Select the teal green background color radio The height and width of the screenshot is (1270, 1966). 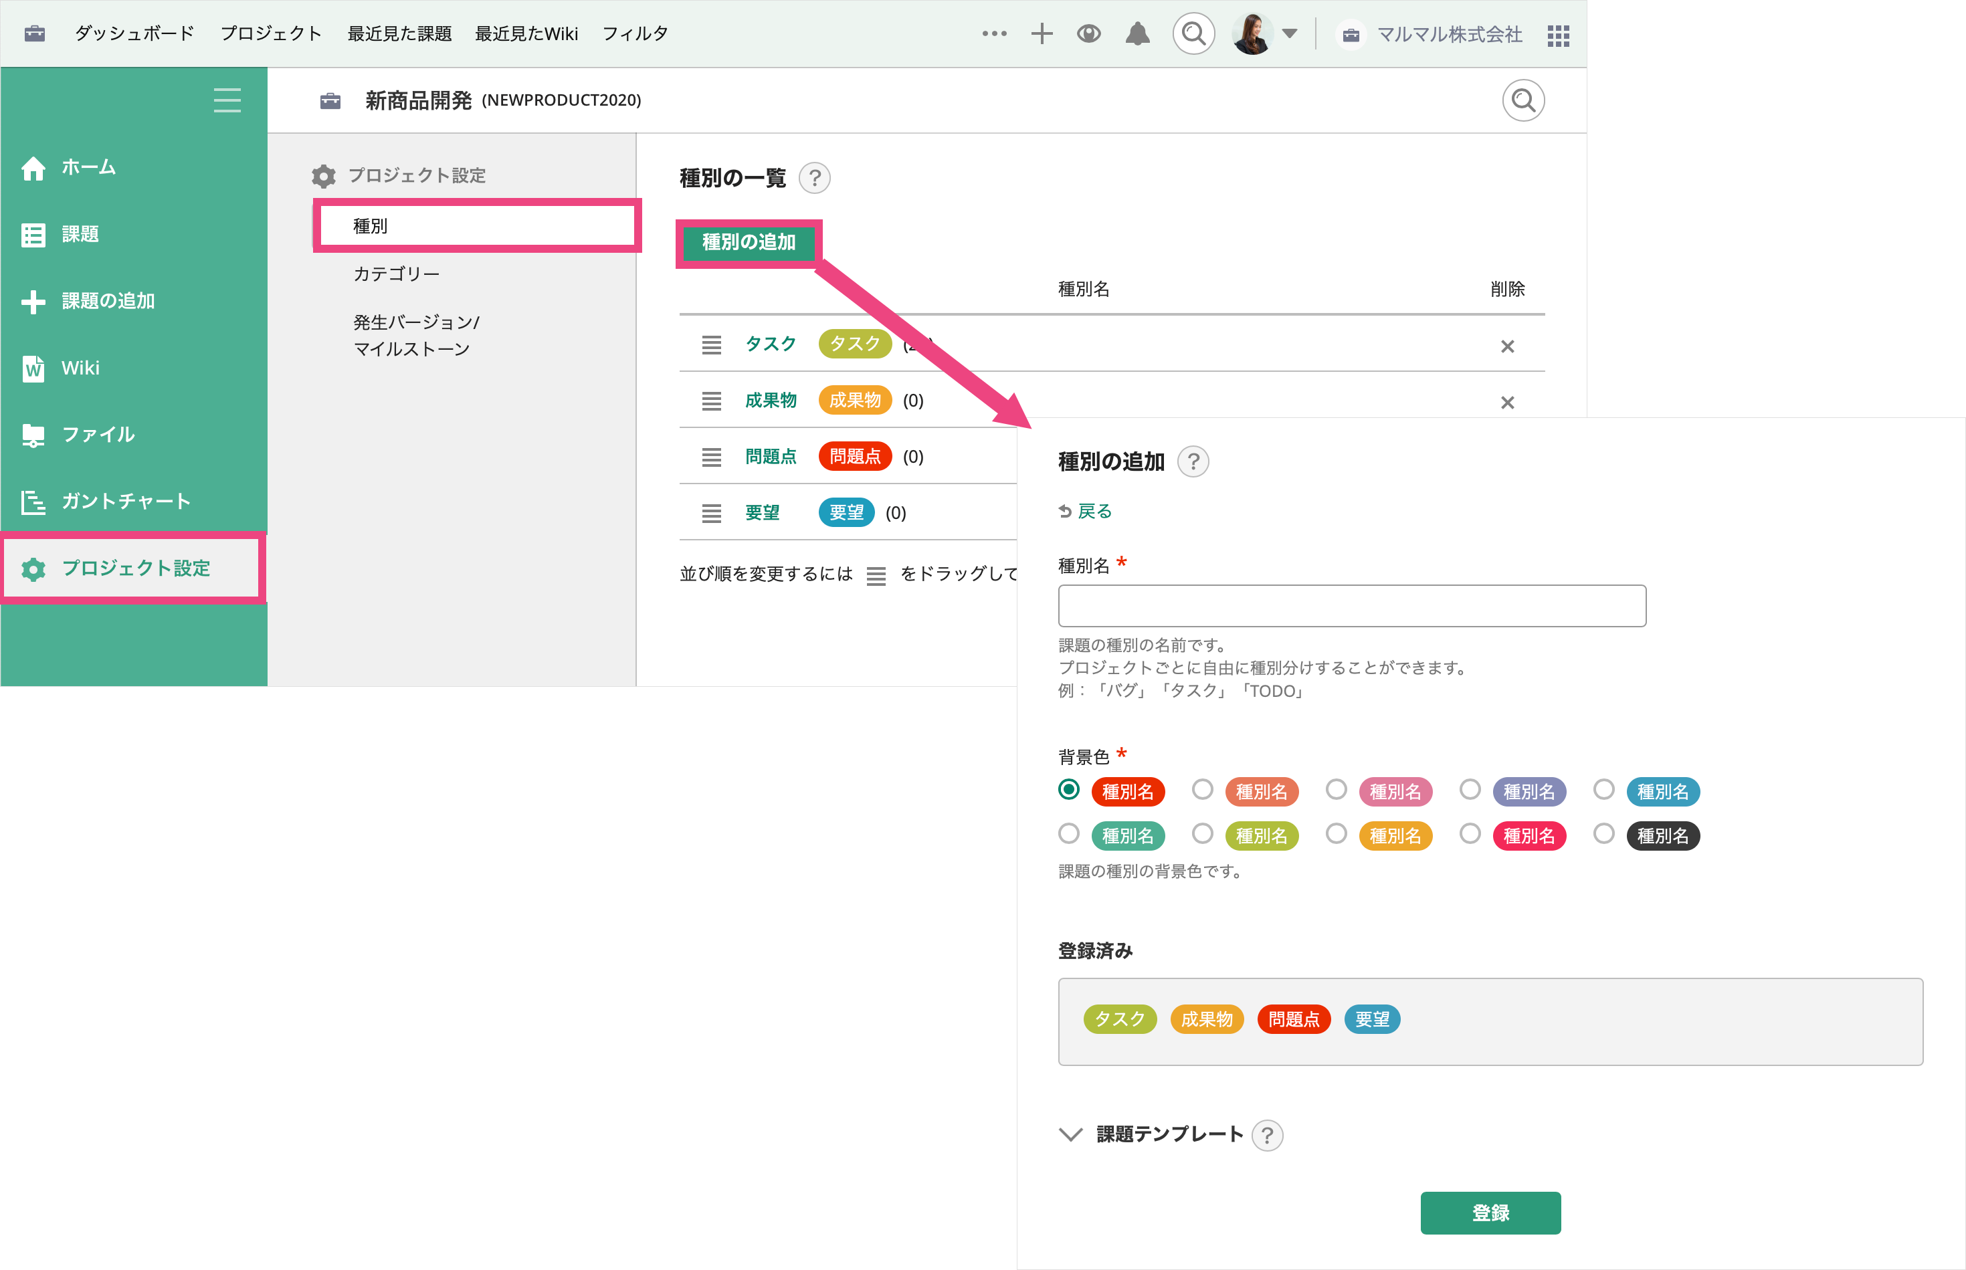pos(1069,834)
